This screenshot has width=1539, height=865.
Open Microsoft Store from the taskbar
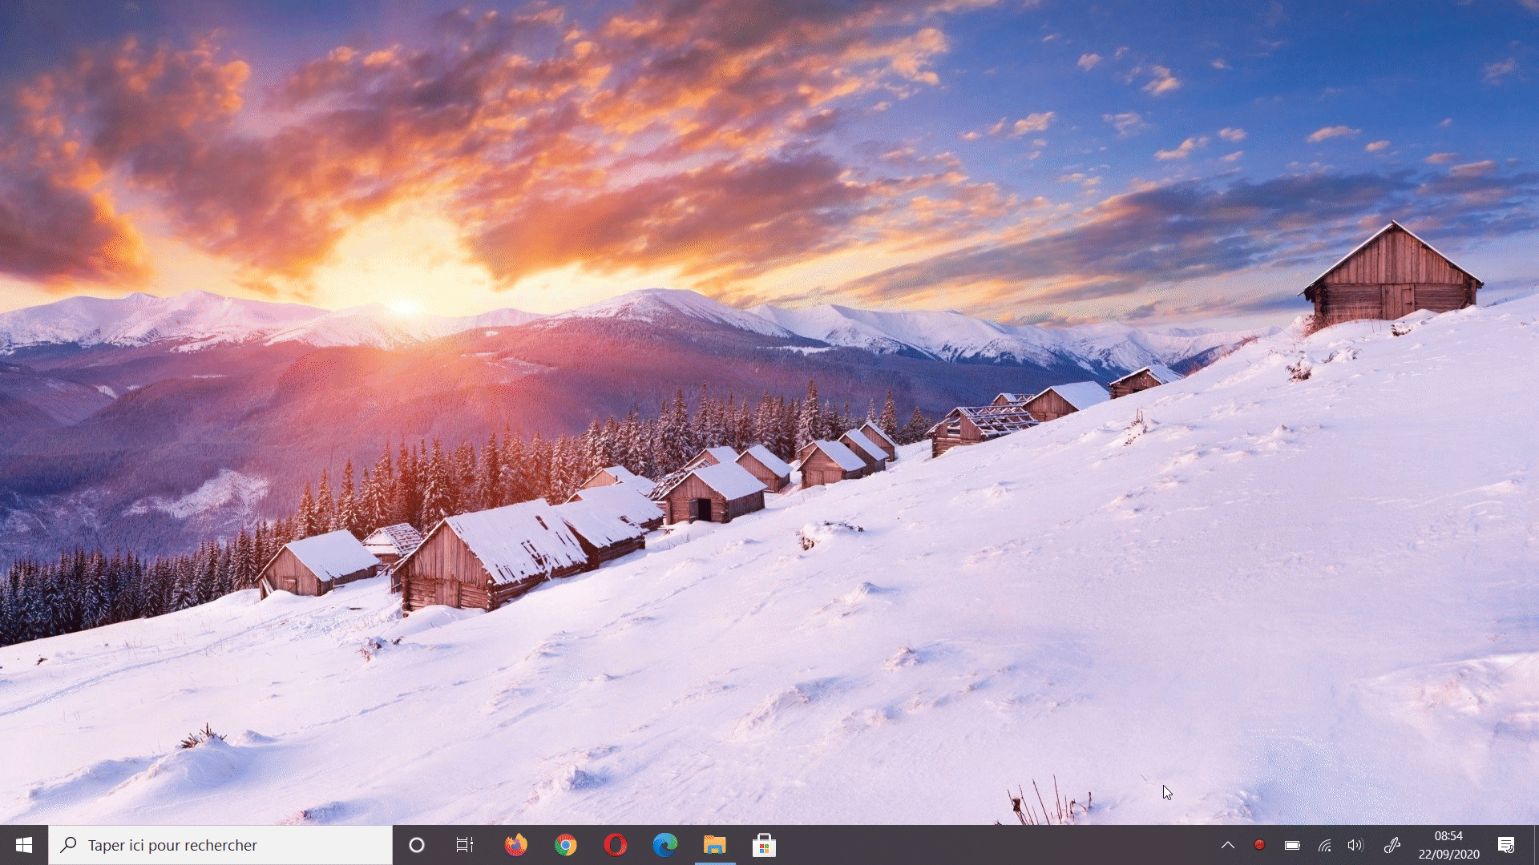click(x=764, y=845)
